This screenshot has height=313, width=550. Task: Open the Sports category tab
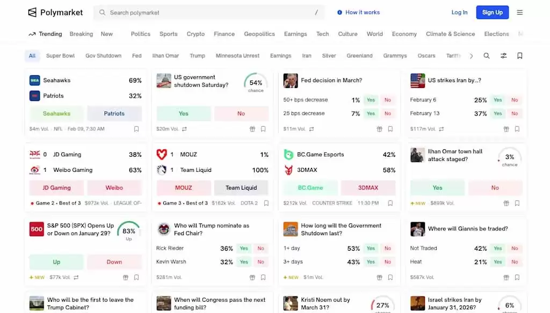tap(168, 34)
